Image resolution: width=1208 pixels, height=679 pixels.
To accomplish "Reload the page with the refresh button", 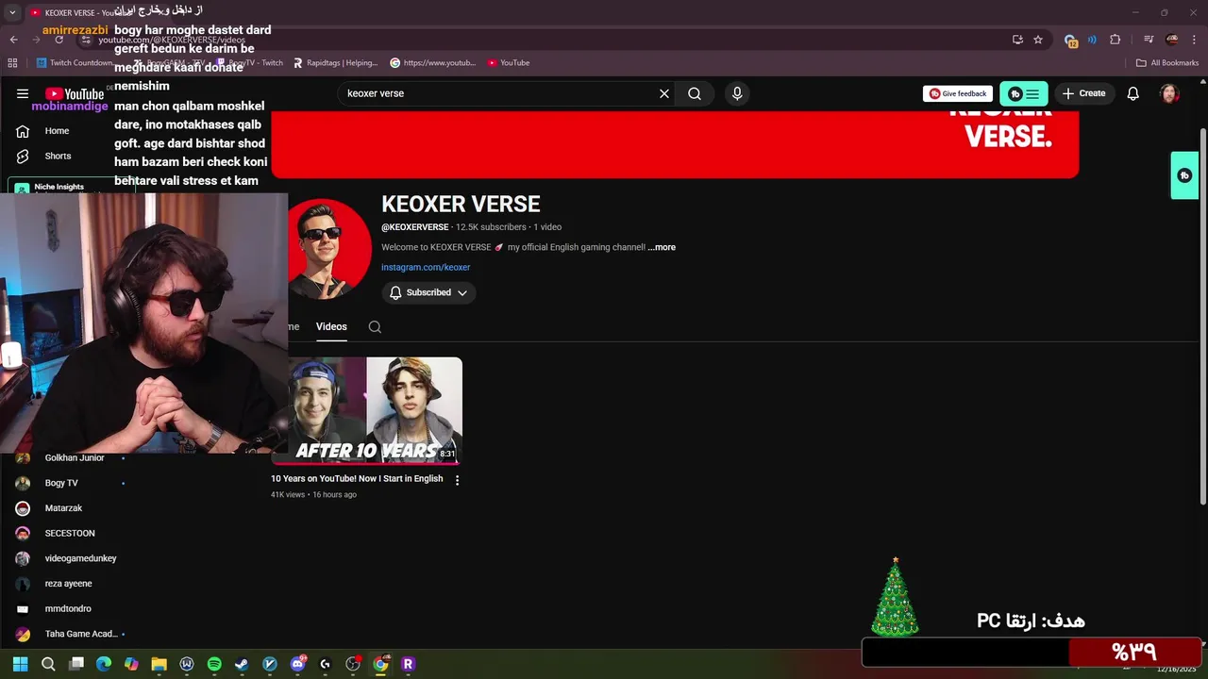I will 59,40.
